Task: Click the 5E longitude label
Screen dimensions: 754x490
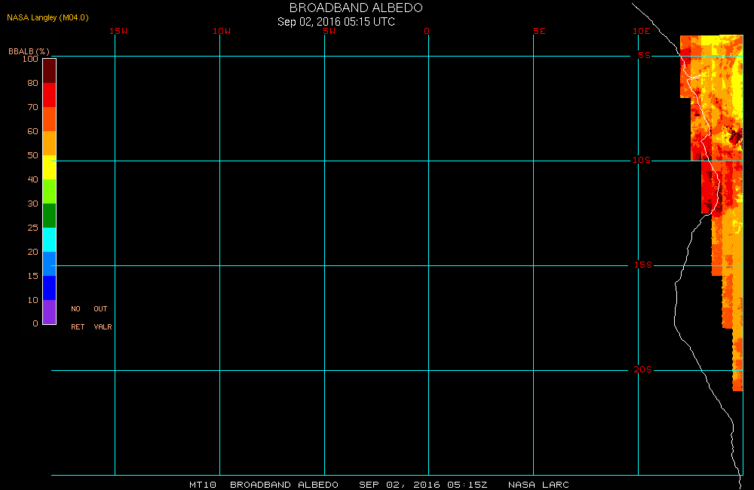Action: click(539, 31)
